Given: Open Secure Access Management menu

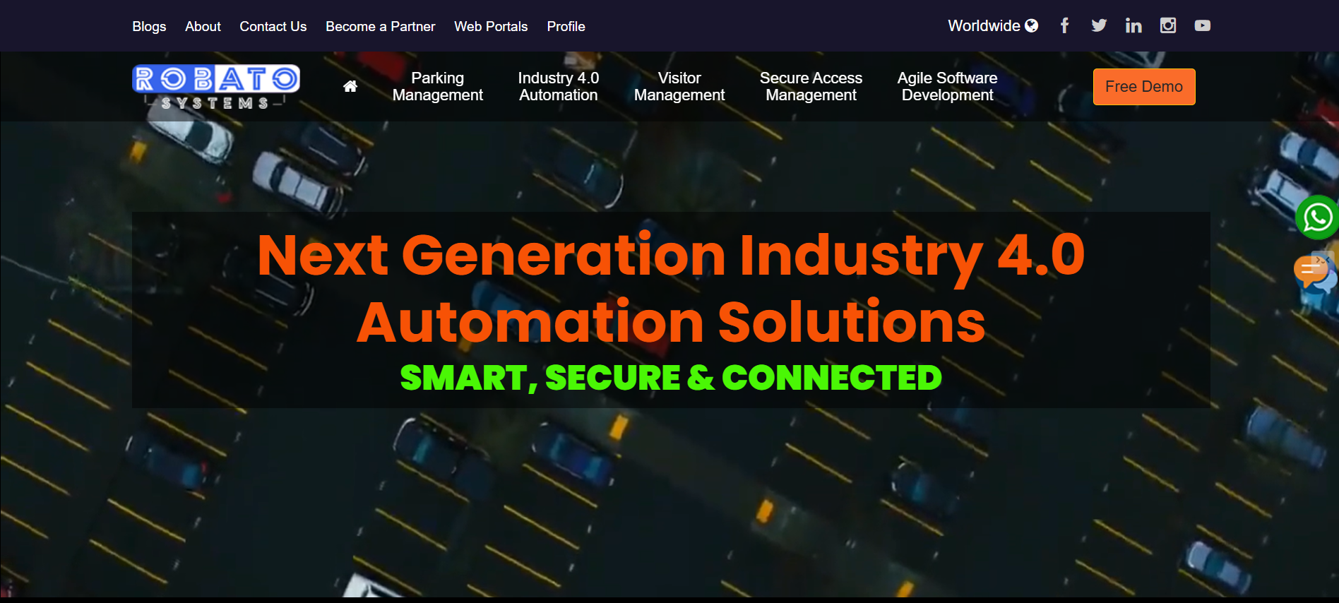Looking at the screenshot, I should point(811,87).
